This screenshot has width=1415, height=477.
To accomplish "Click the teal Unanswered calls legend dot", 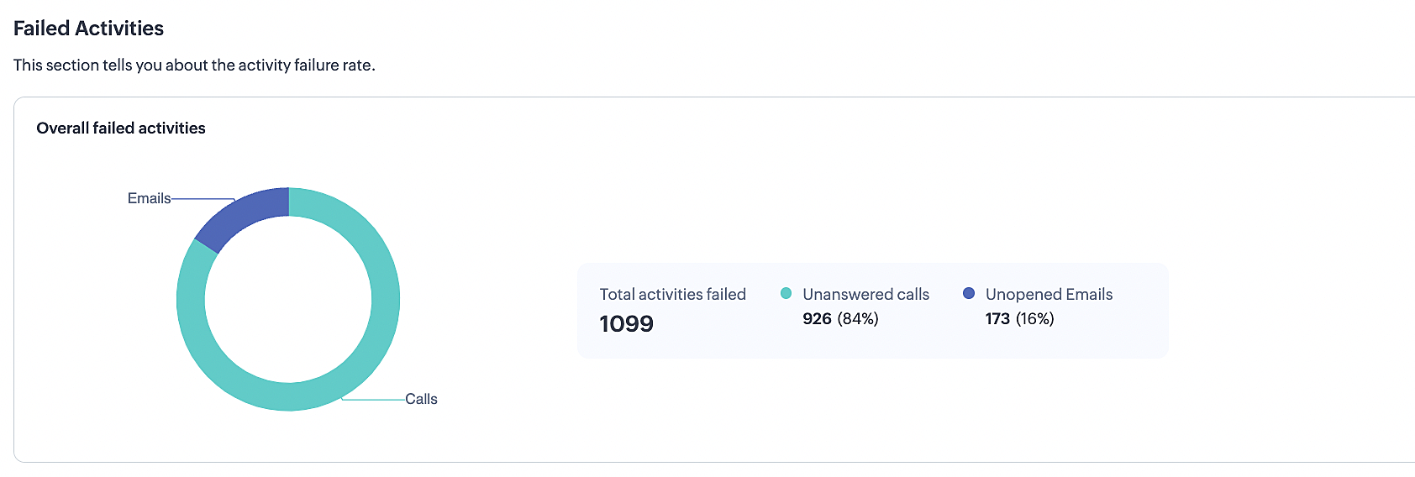I will tap(786, 293).
